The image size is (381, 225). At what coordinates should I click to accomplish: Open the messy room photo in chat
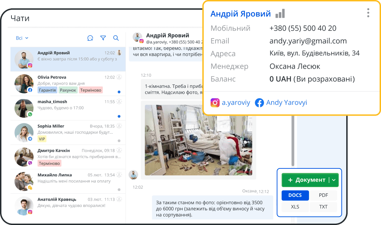point(198,140)
